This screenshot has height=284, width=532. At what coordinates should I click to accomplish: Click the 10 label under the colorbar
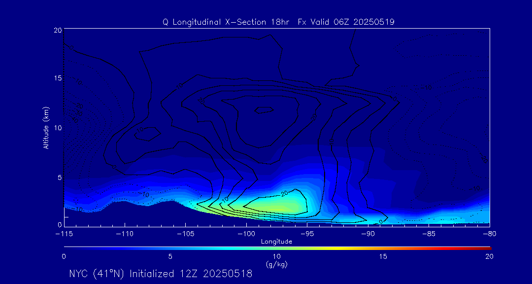click(x=276, y=256)
